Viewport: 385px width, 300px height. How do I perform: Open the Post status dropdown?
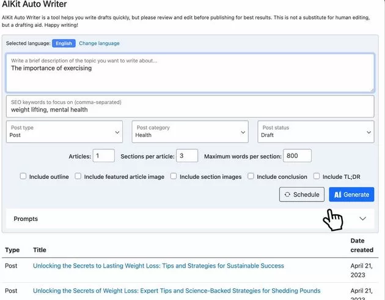315,132
